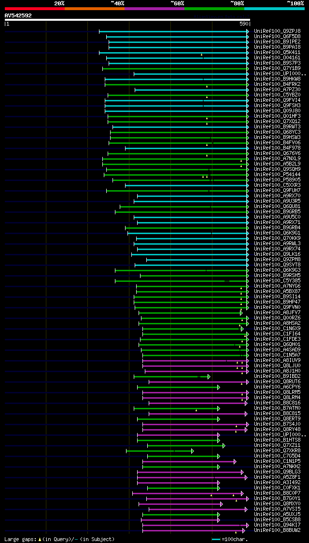
Task: Click hit UniRef100_P54144
Action: pyautogui.click(x=277, y=175)
